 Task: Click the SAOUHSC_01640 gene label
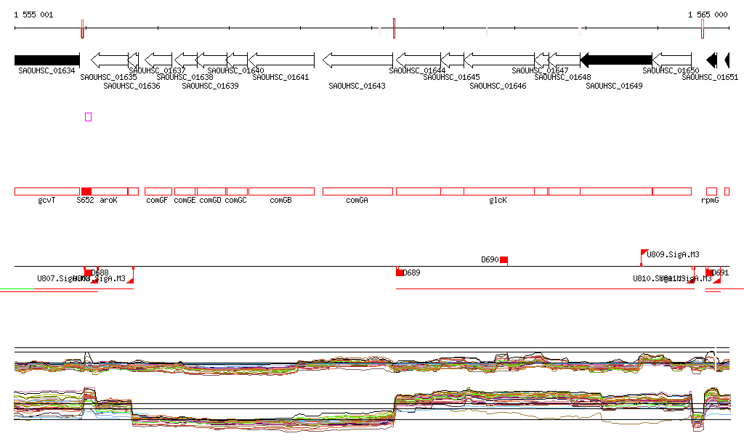click(236, 70)
